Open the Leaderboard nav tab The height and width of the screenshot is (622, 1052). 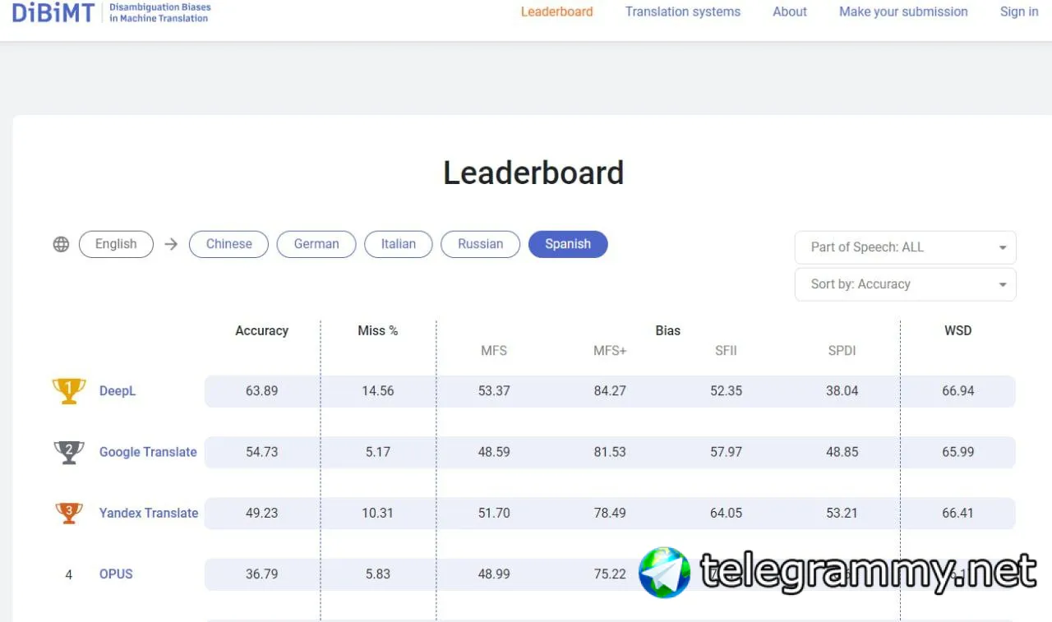[x=557, y=12]
